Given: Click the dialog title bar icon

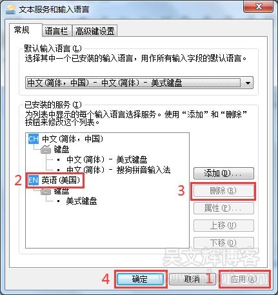Looking at the screenshot, I should point(11,10).
